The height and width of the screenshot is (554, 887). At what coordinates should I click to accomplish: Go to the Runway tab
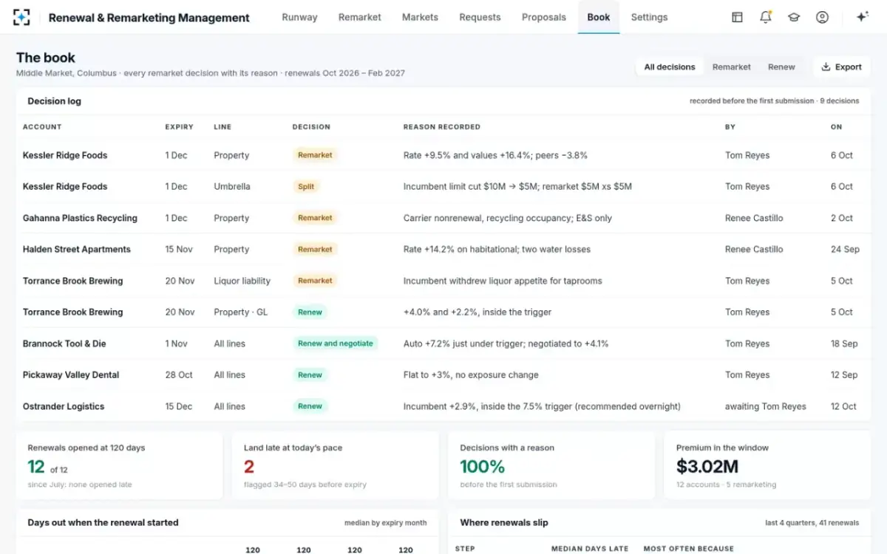click(299, 17)
